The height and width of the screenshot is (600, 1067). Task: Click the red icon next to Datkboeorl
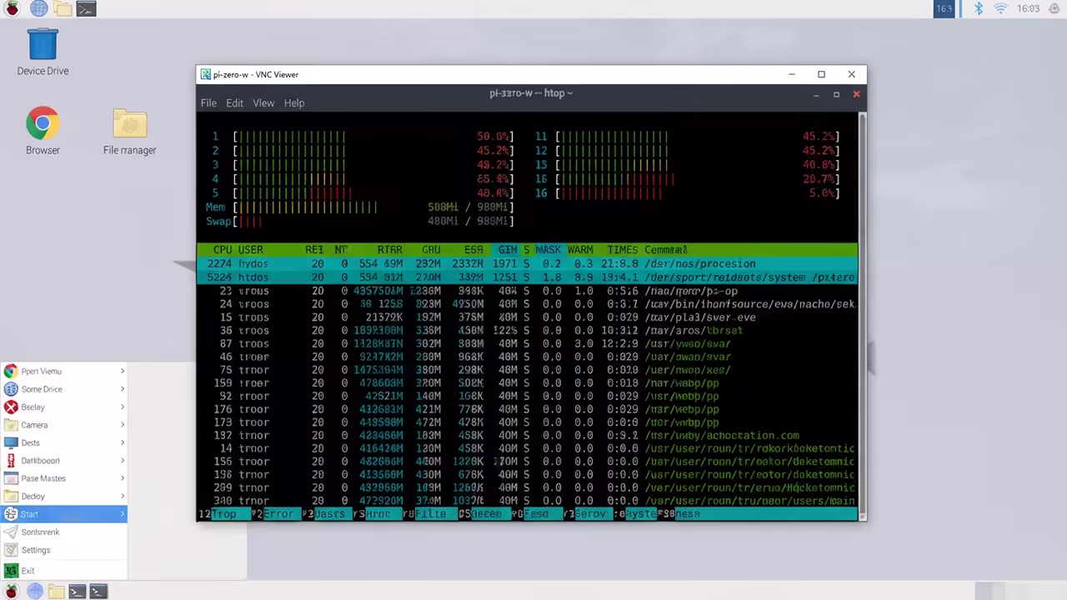[x=11, y=460]
